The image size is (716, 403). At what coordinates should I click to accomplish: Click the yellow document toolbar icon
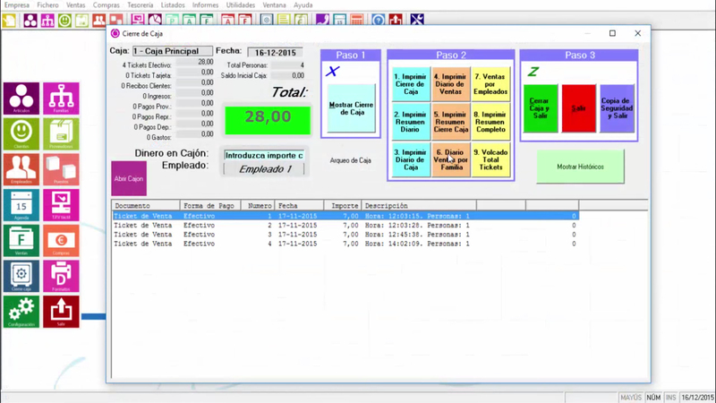click(x=10, y=20)
